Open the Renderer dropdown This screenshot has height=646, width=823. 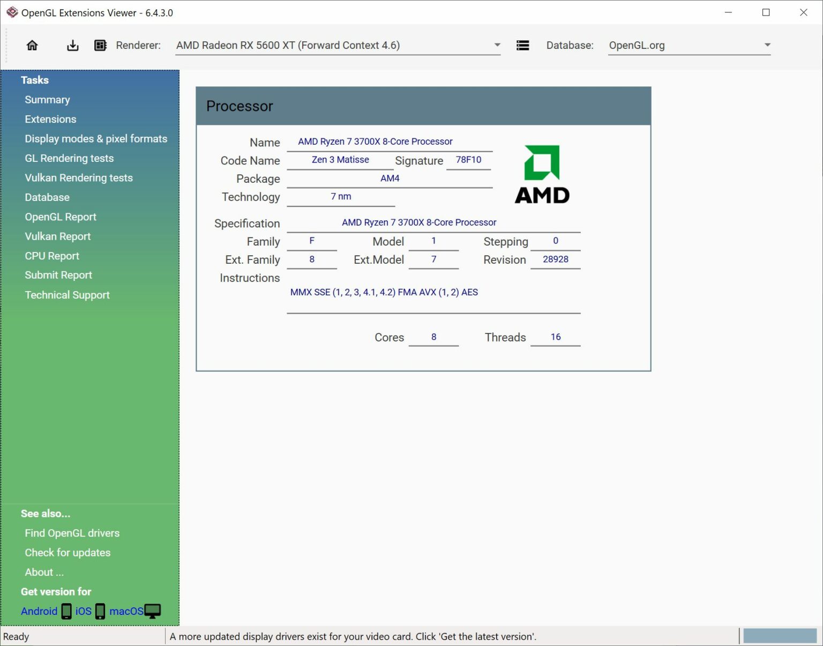[338, 46]
